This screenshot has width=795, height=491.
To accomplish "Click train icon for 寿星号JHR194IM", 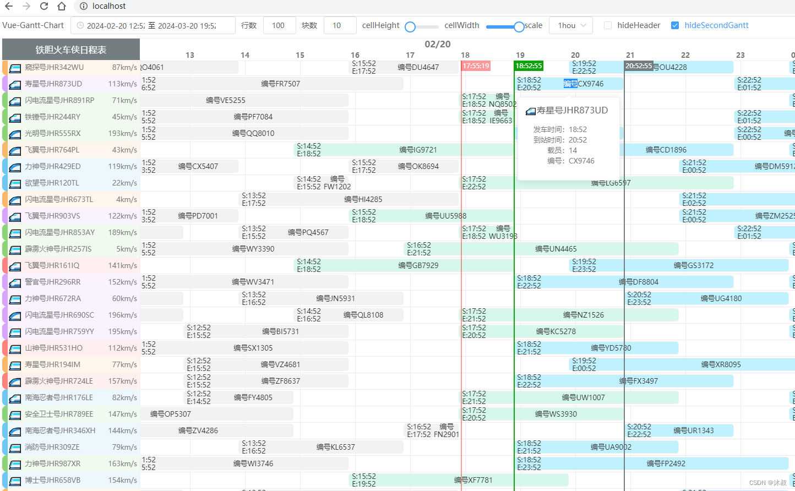I will click(15, 365).
